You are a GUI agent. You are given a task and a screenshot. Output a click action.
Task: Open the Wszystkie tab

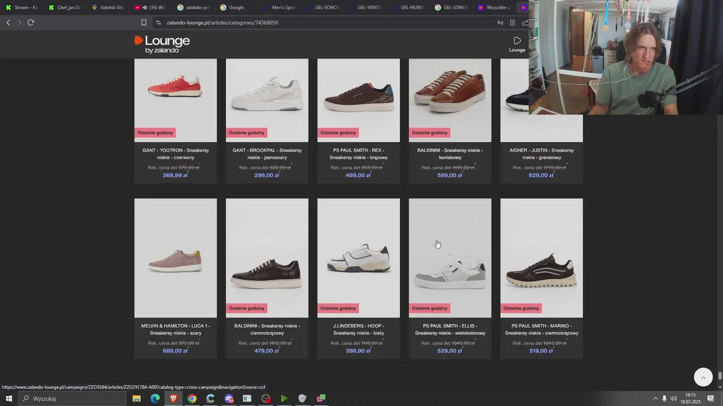(494, 7)
